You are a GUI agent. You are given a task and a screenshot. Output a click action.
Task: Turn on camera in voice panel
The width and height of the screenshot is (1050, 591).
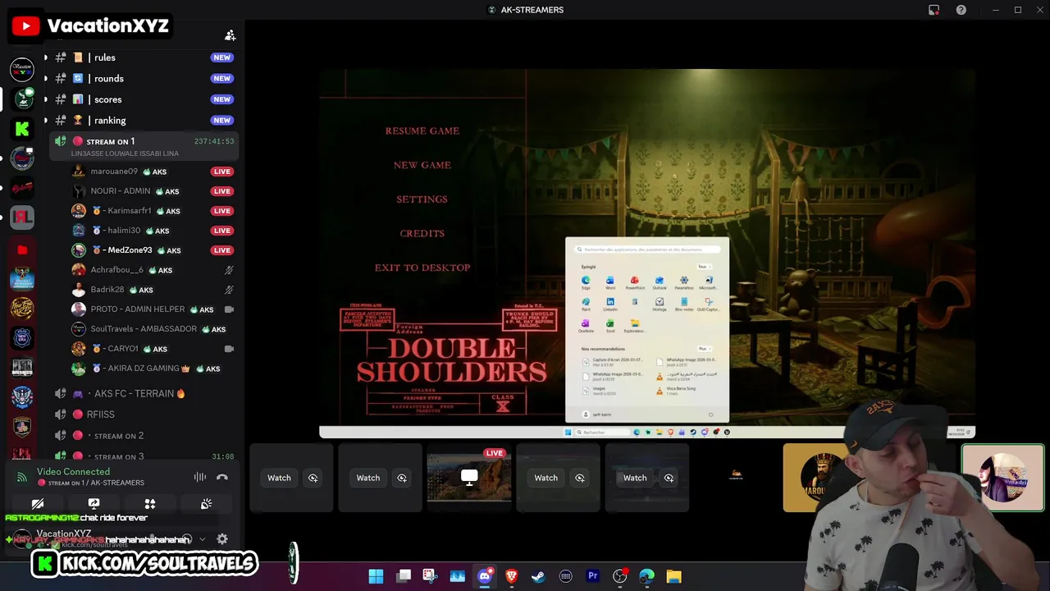38,504
